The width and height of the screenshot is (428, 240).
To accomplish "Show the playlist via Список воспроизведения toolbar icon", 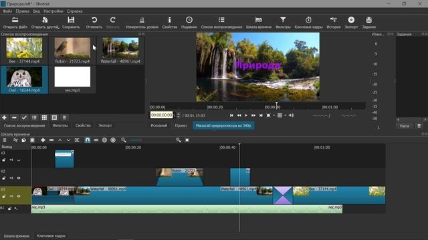I will click(221, 20).
